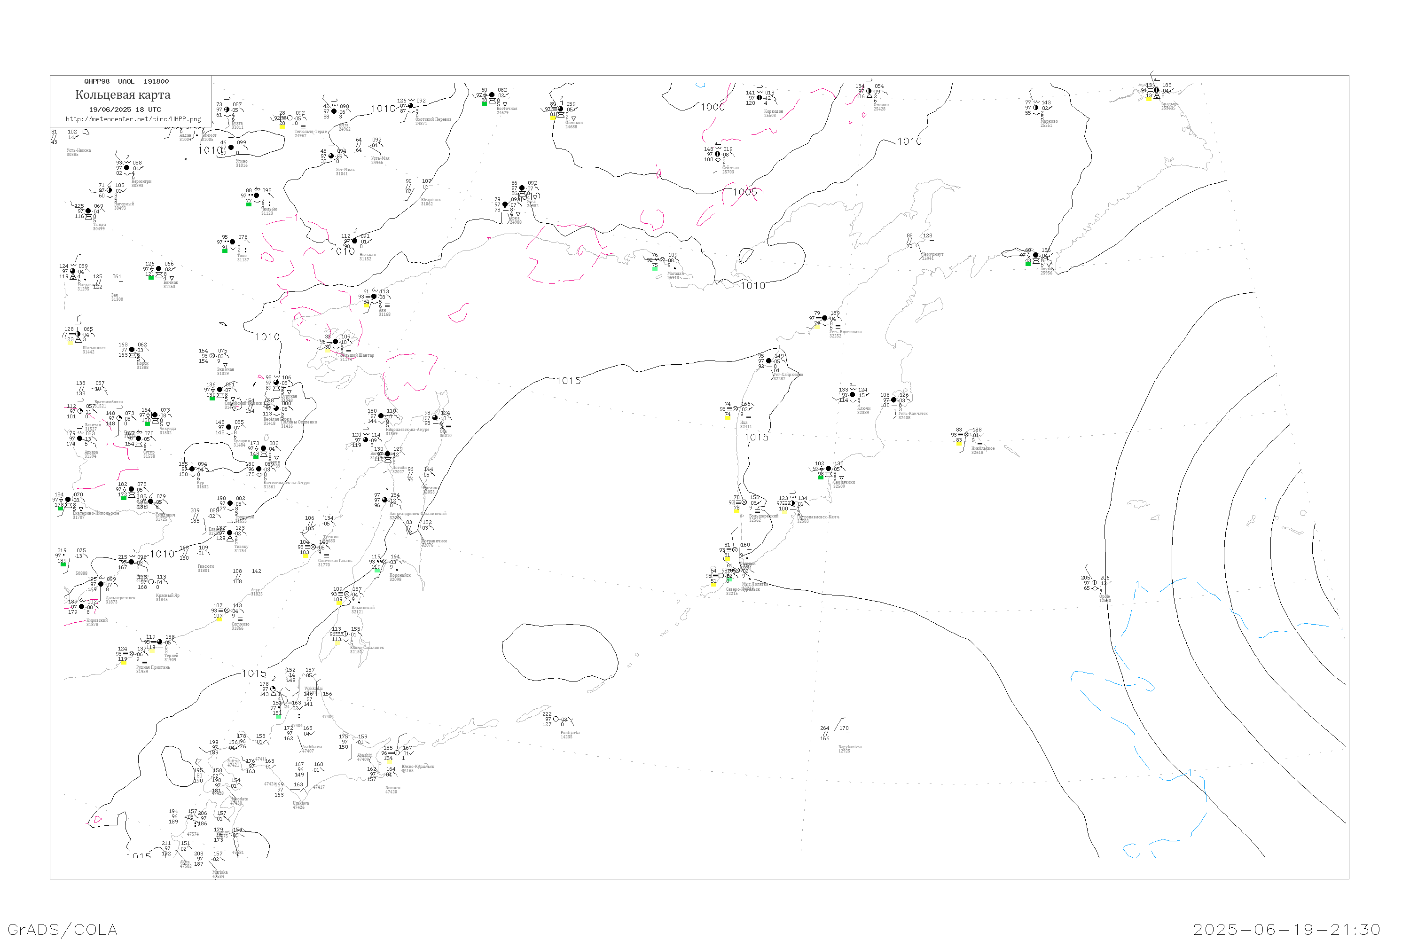Click the Усть-Хайрюзово station filled circle

point(768,361)
